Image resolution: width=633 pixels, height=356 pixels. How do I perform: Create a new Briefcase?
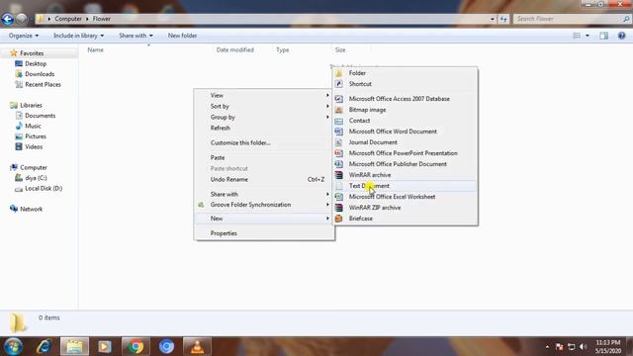(x=405, y=219)
